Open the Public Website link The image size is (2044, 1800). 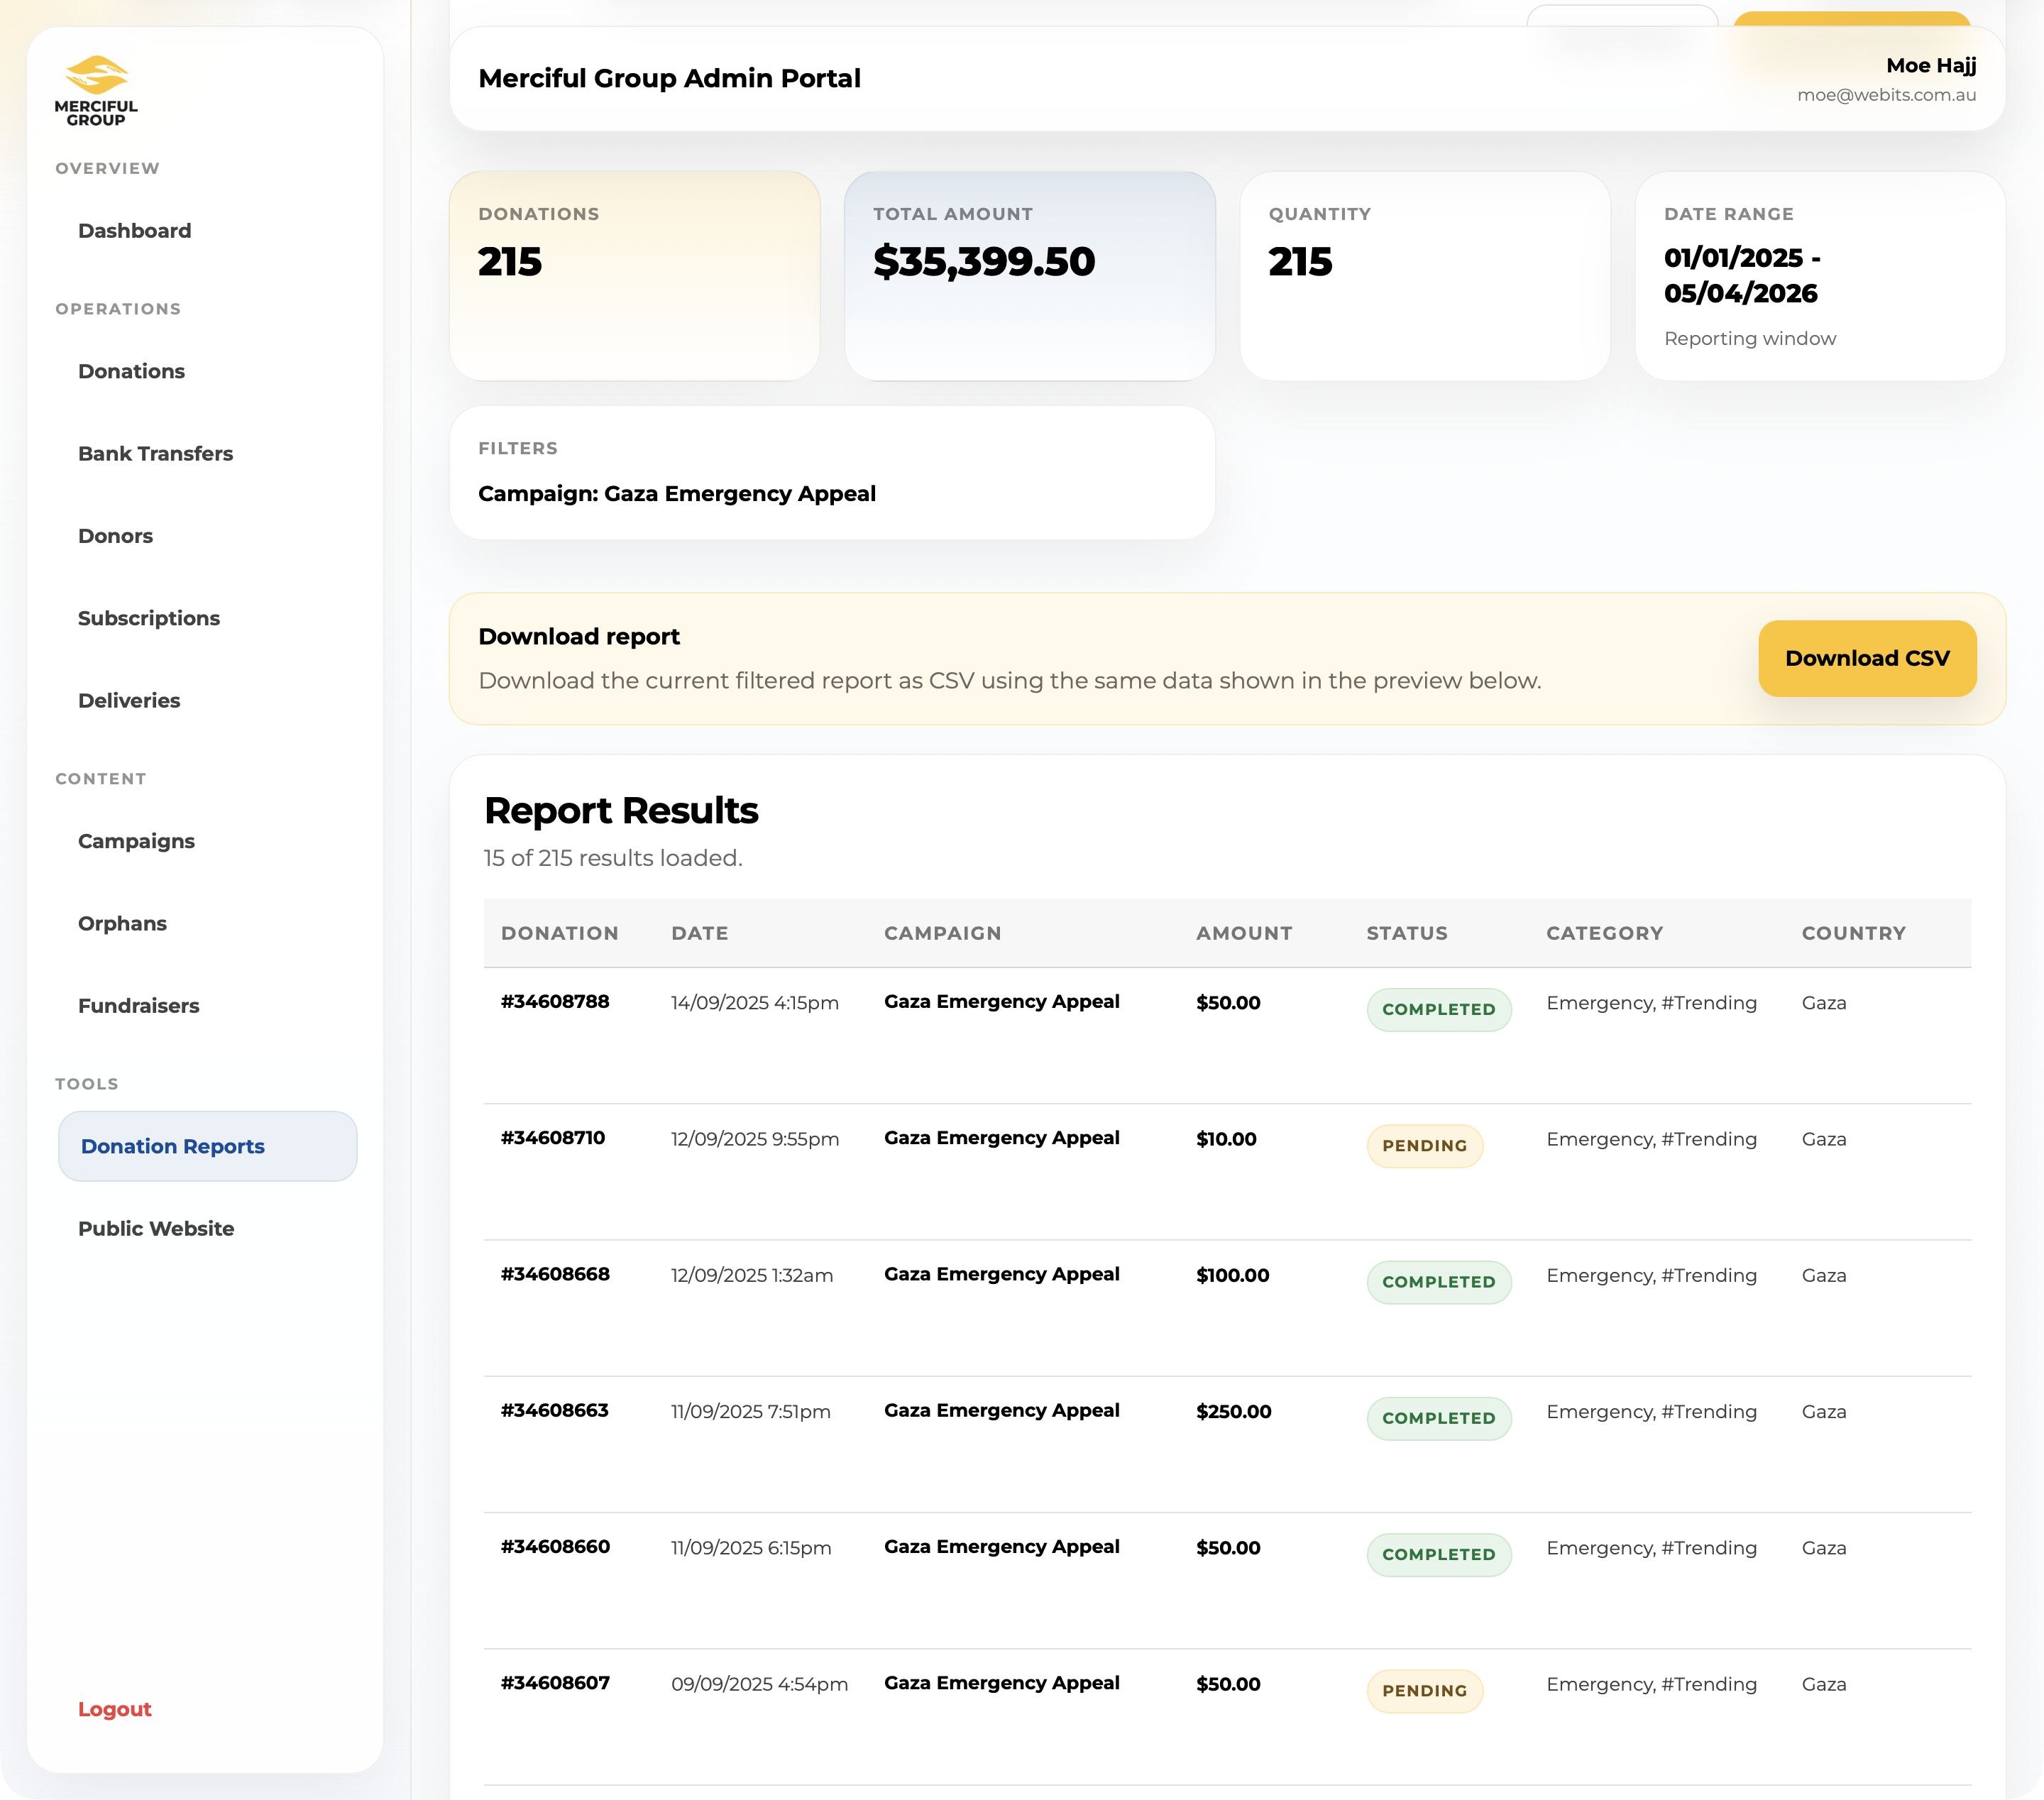click(156, 1229)
